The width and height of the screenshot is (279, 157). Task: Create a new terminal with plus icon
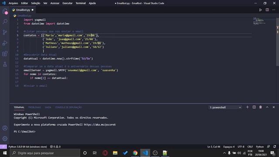[247, 107]
